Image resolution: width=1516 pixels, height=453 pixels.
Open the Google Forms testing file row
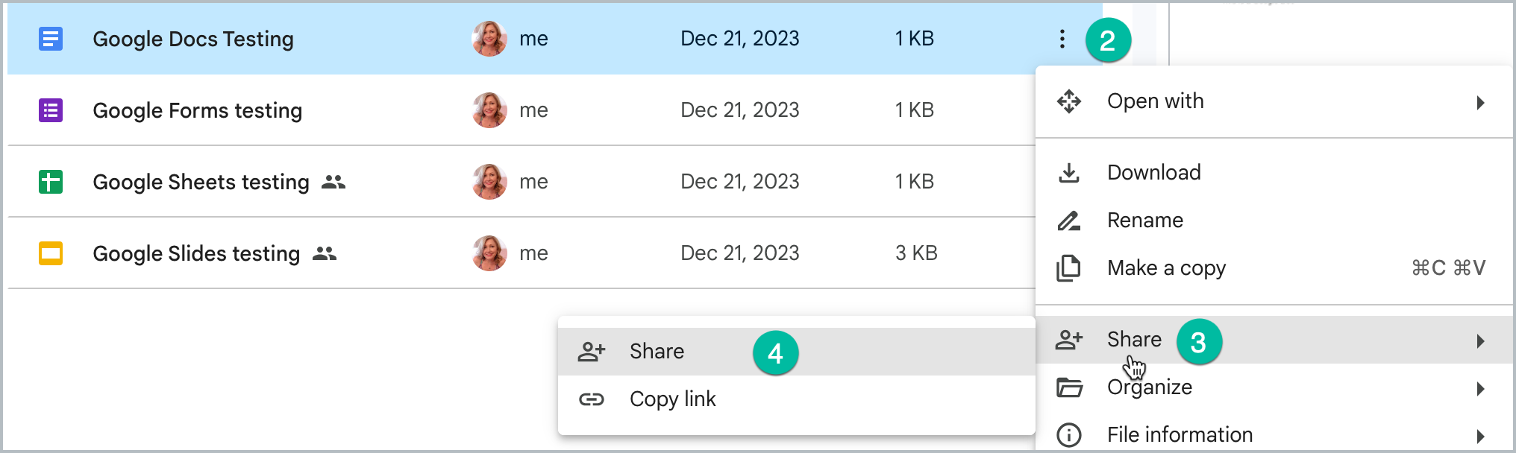pos(521,110)
